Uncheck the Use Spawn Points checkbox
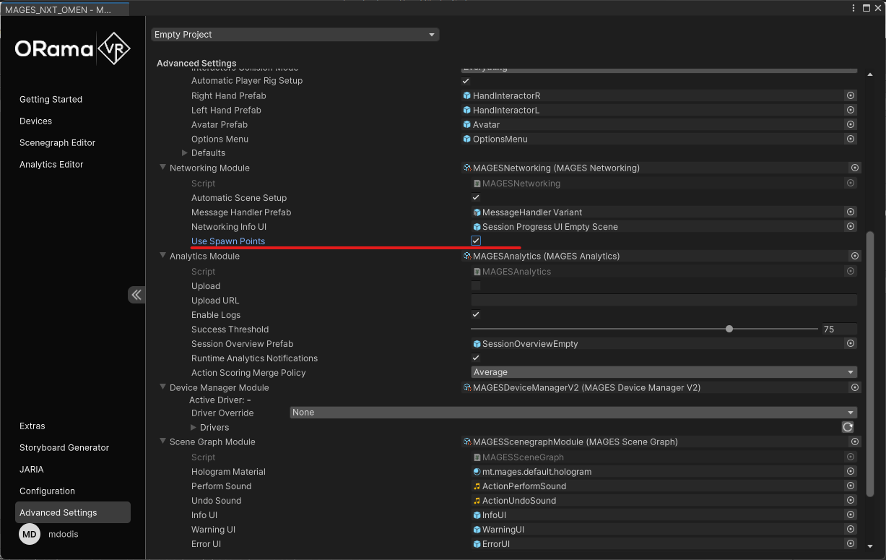This screenshot has height=560, width=886. (x=476, y=241)
